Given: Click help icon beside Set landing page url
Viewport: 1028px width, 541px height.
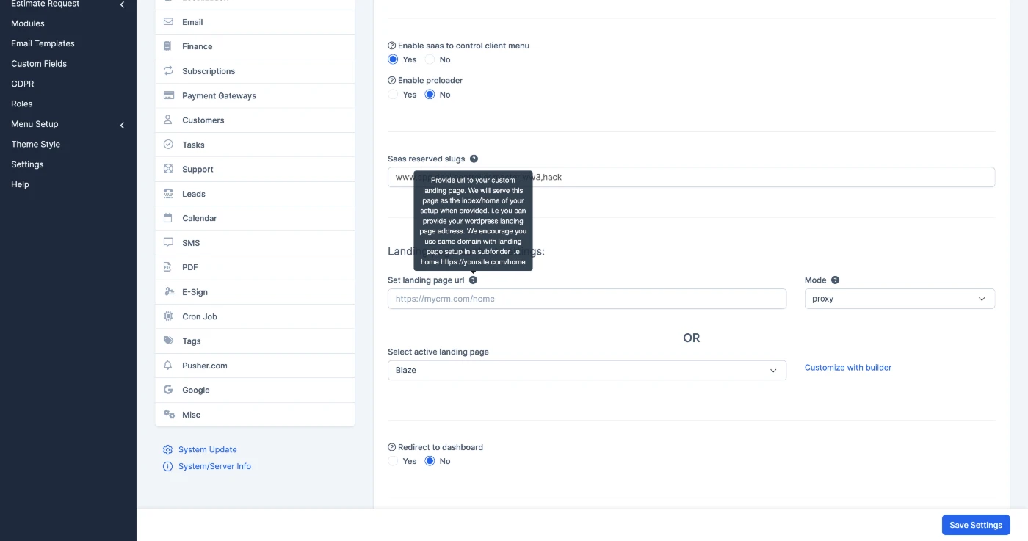Looking at the screenshot, I should [473, 280].
